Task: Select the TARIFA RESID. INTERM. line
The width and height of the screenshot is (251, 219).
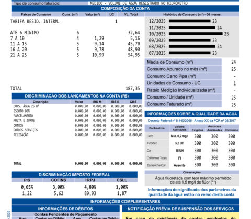Action: 35,22
